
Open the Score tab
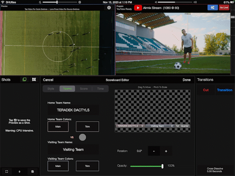84,89
